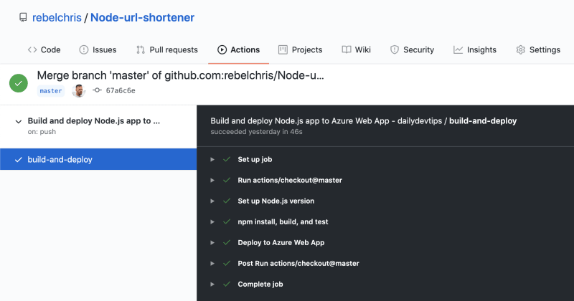Click the commit icon beside 67a6c6e

click(97, 90)
